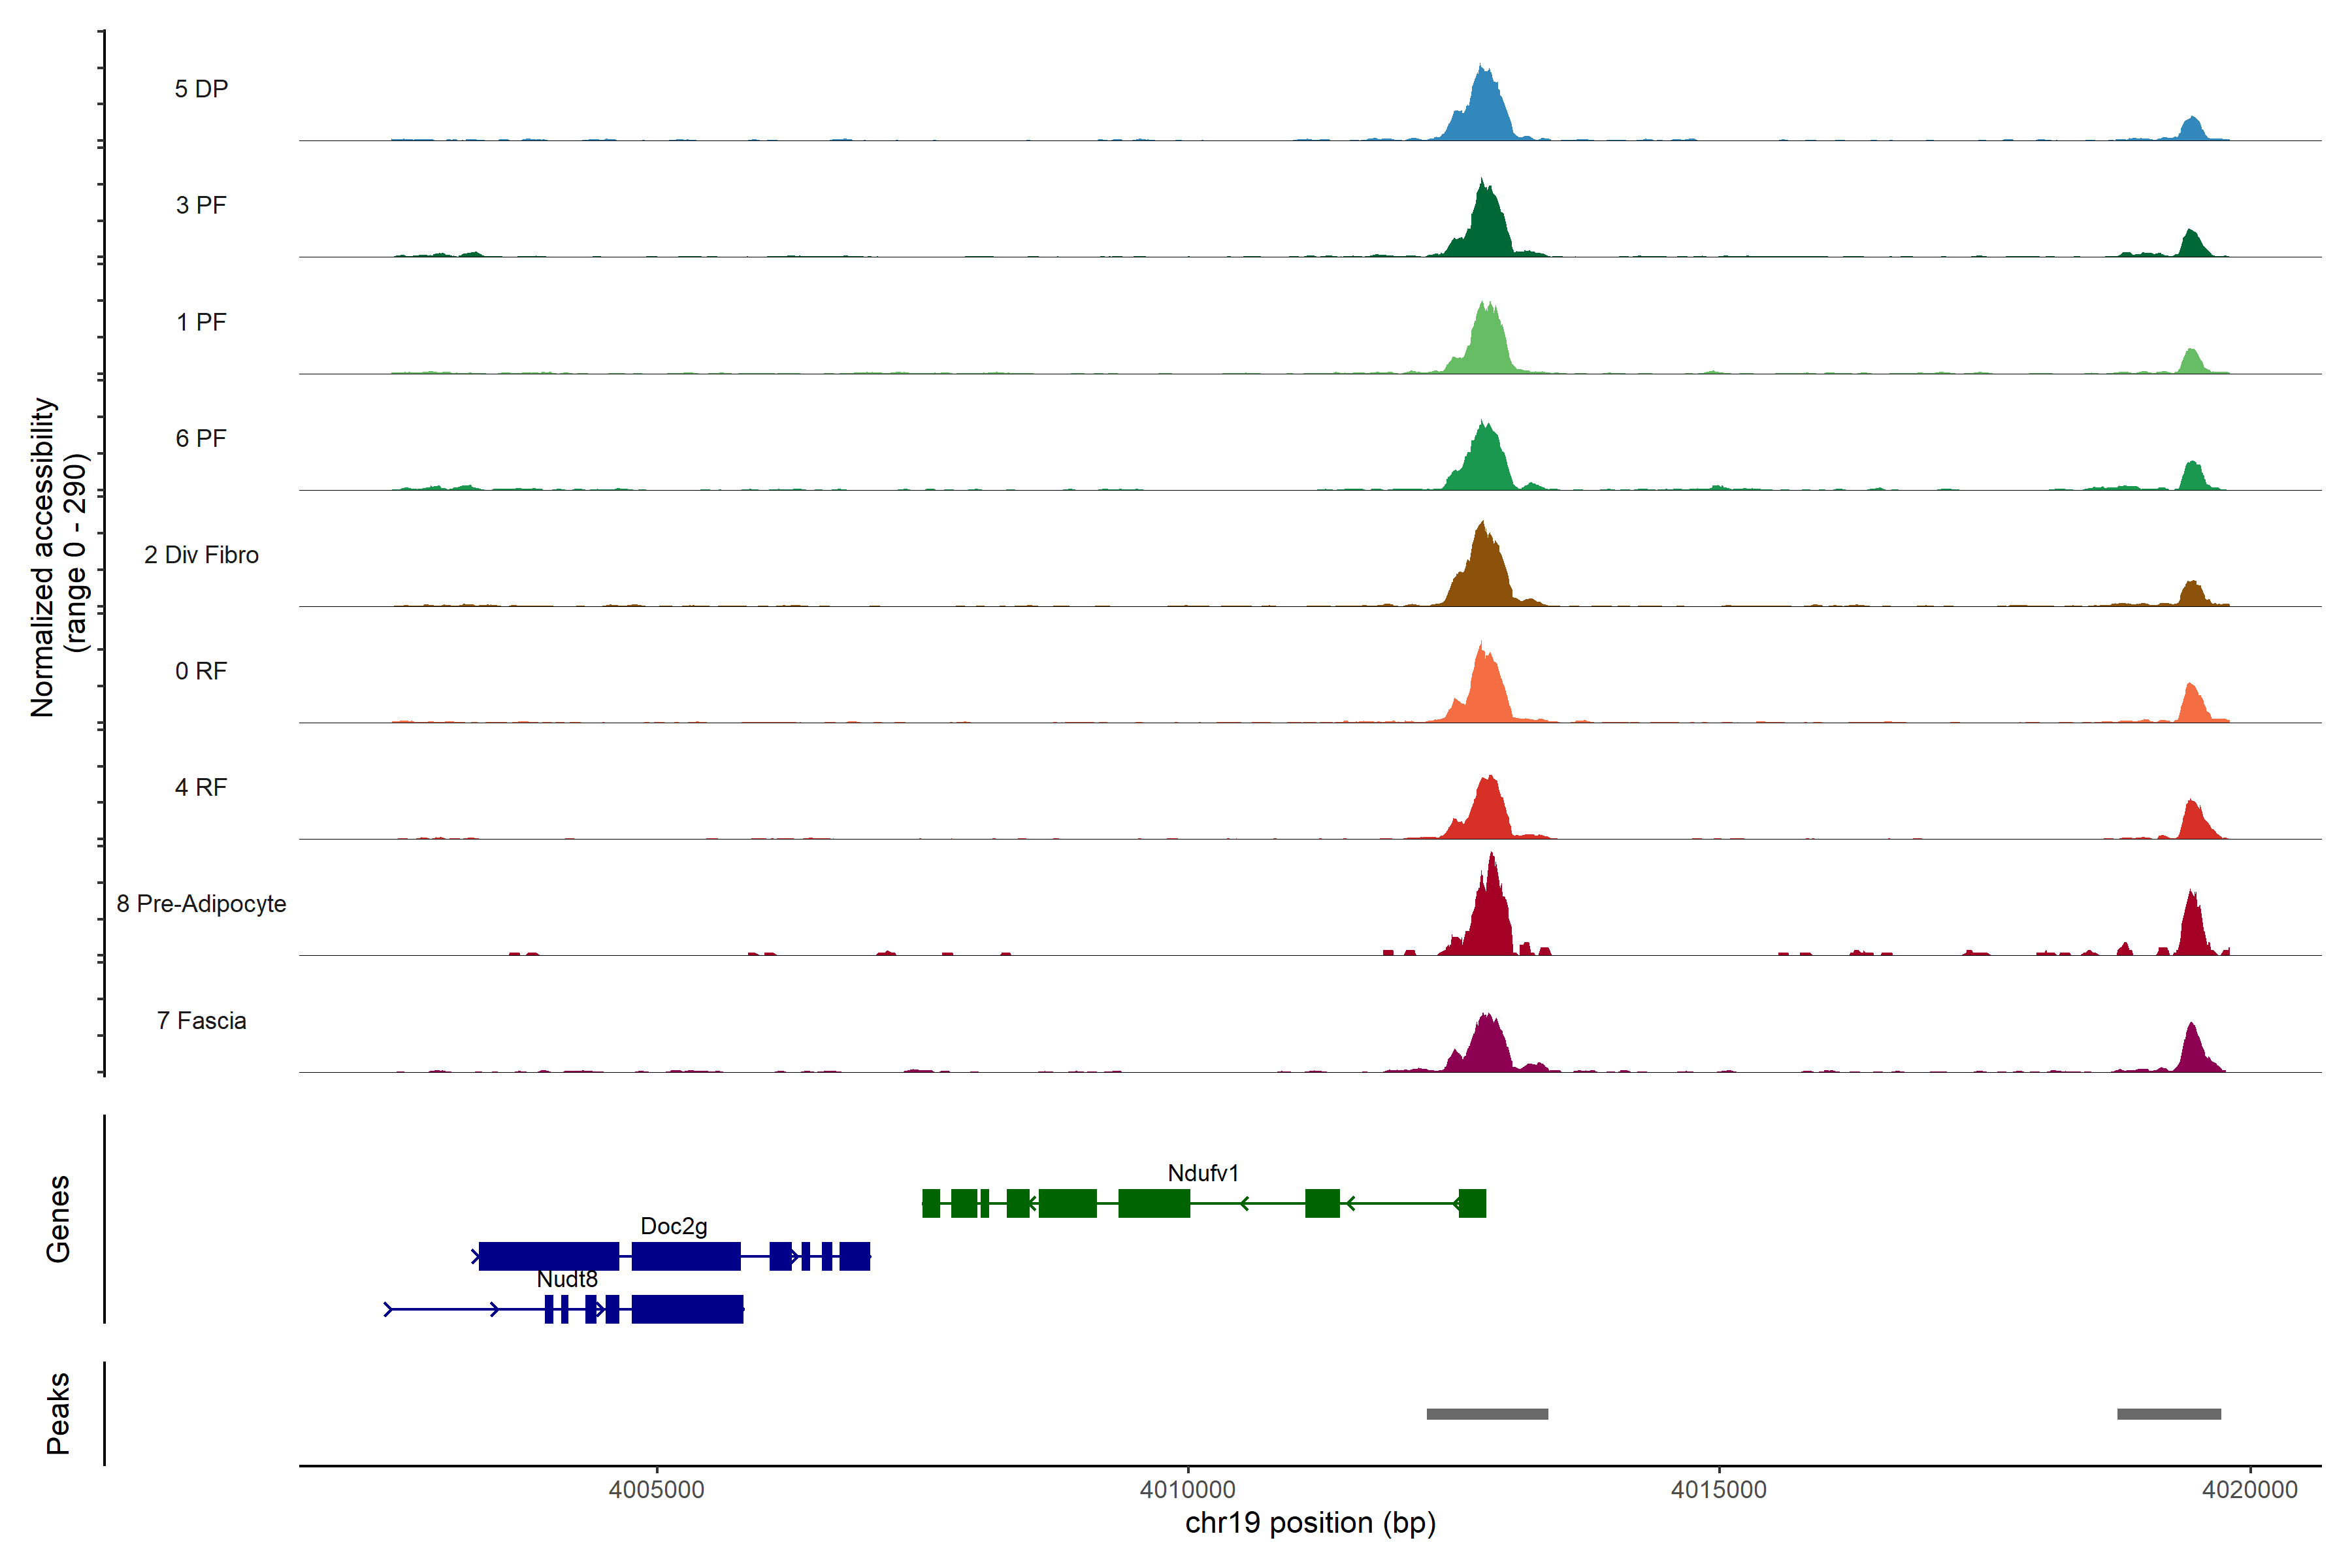Image resolution: width=2352 pixels, height=1568 pixels.
Task: Click the 2 Div Fibro label
Action: [201, 555]
